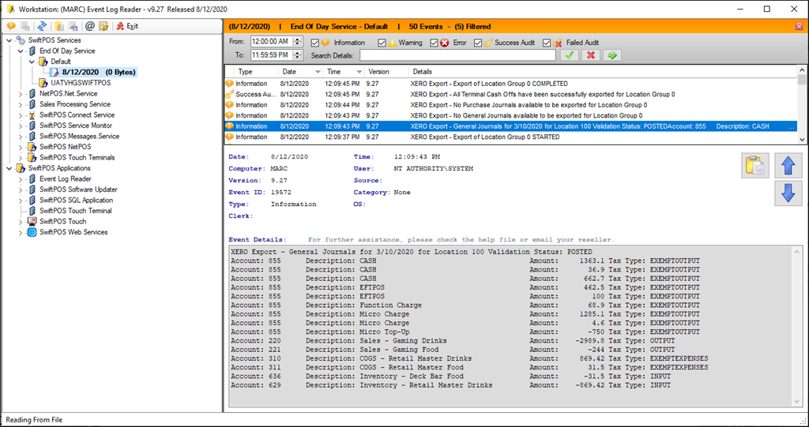Click the orange information bubble toolbar icon
Screen dimensions: 809x427
[11, 26]
